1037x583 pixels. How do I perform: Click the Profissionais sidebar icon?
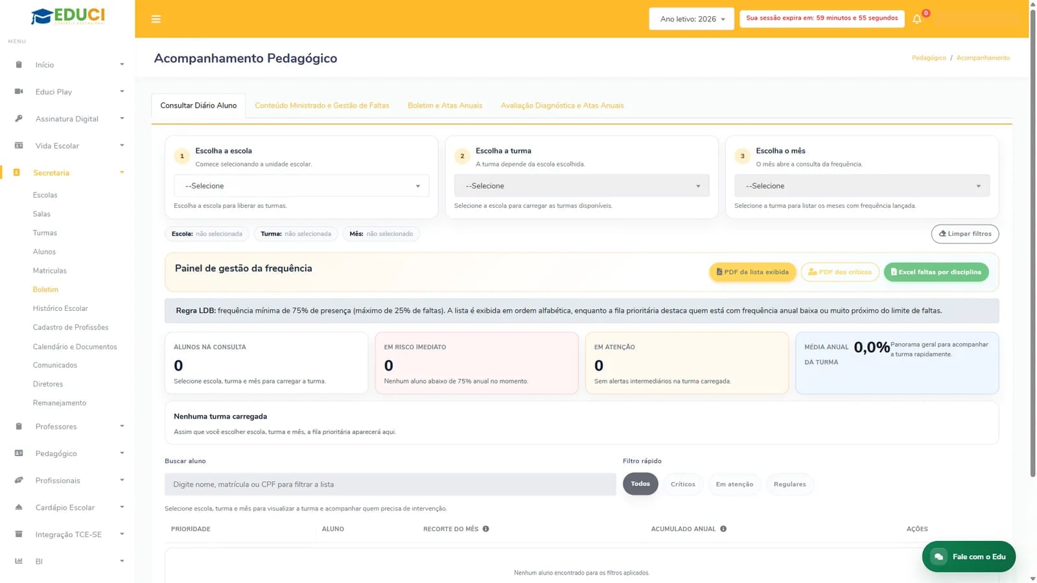[x=19, y=480]
